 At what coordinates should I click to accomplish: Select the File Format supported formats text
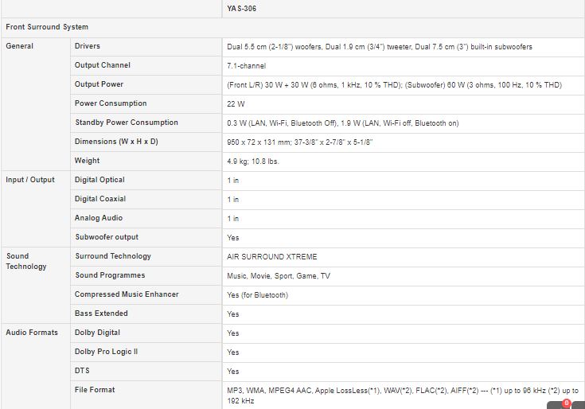[403, 395]
